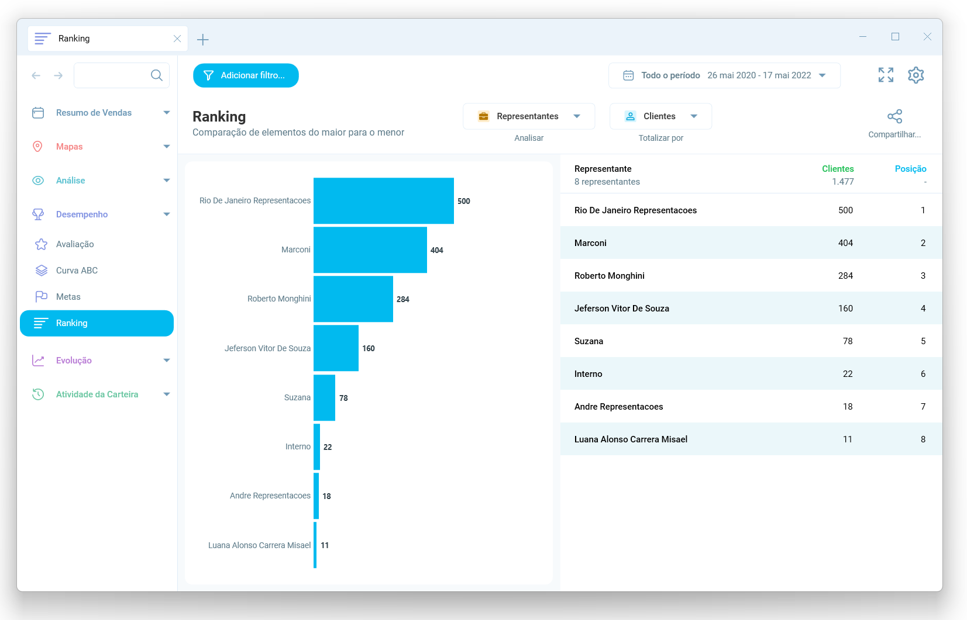Click the back navigation arrow

click(36, 75)
